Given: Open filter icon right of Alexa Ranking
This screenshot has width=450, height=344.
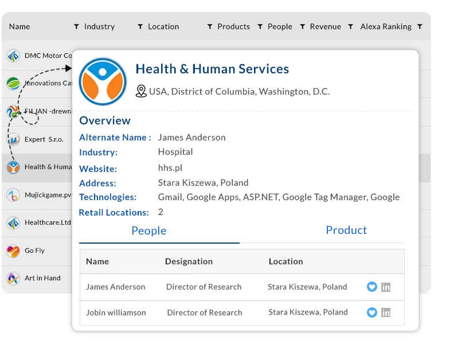Looking at the screenshot, I should 420,26.
